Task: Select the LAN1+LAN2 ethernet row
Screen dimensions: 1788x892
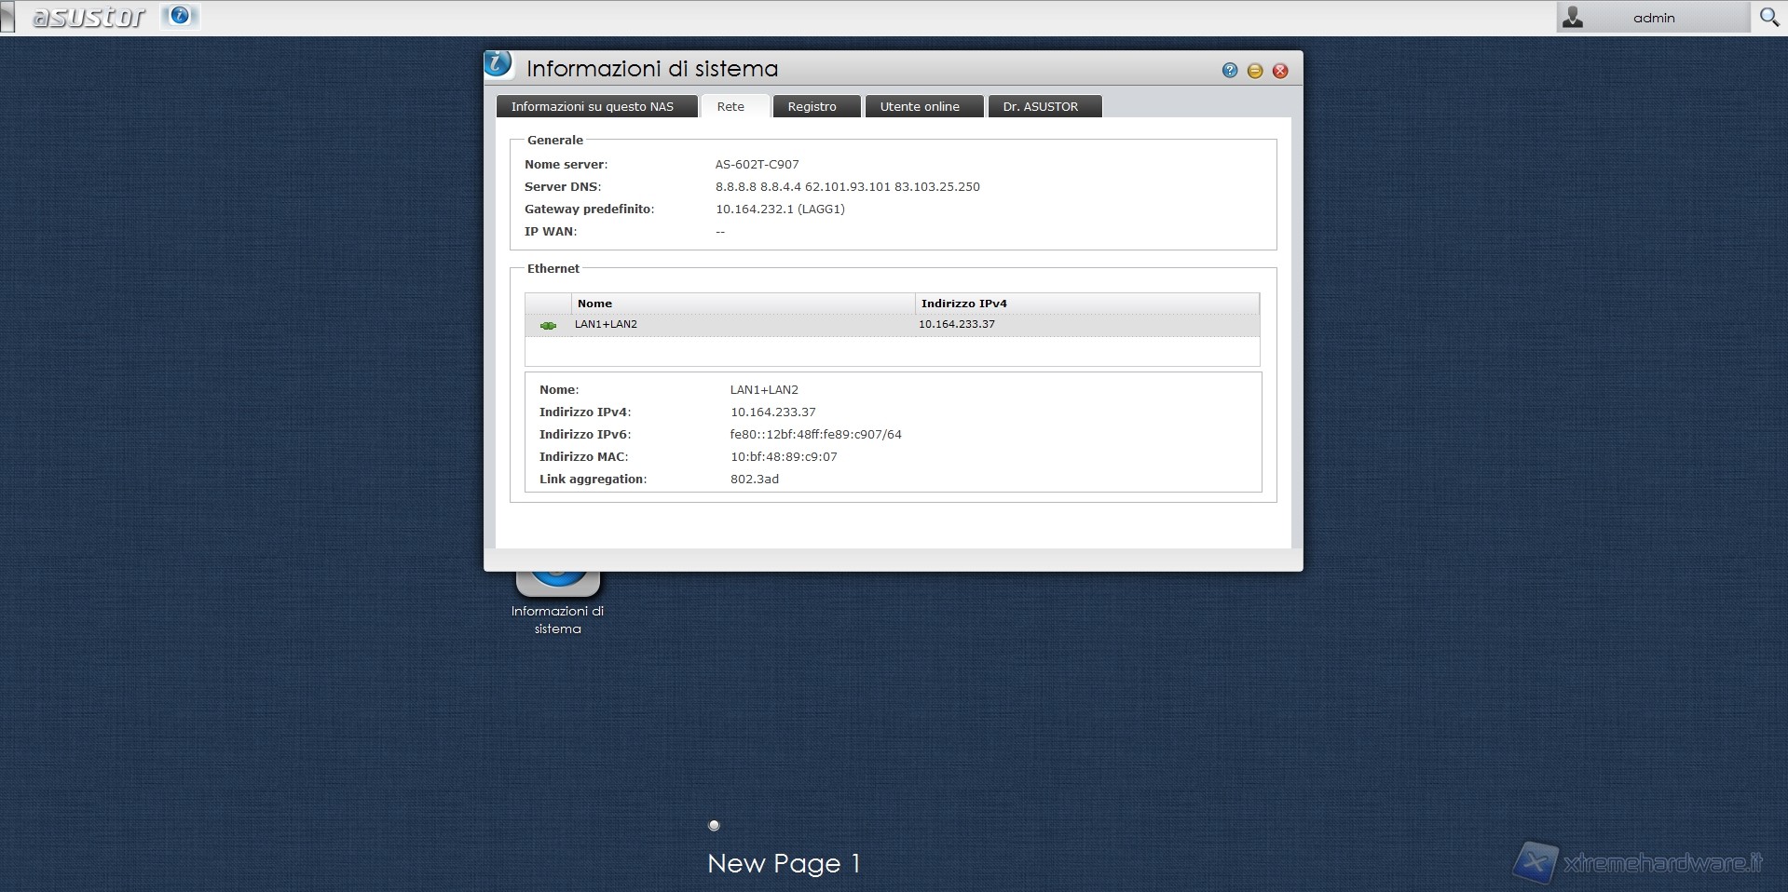Action: [745, 325]
